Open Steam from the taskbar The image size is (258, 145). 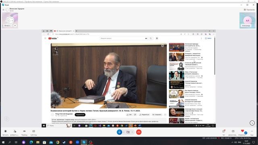(x=64, y=142)
